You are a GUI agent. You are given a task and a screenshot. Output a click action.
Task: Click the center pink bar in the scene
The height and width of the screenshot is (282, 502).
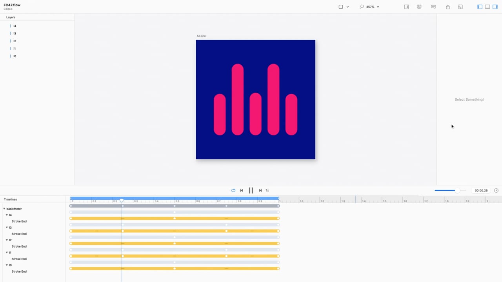click(x=255, y=114)
